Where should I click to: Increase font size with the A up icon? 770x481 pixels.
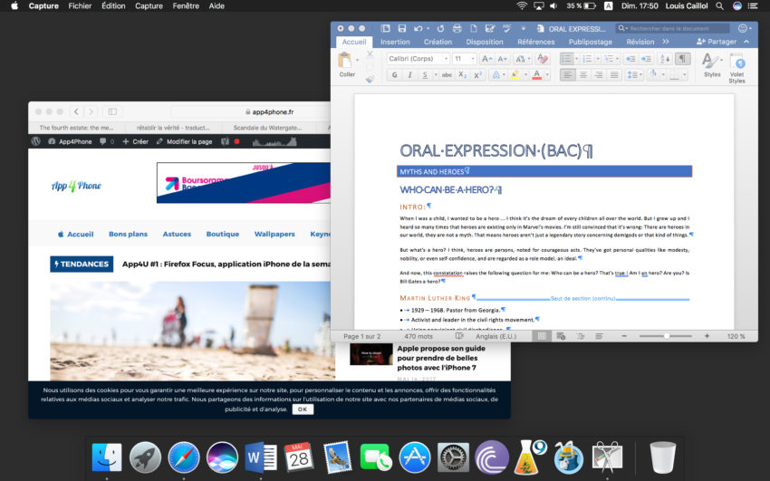click(x=486, y=59)
